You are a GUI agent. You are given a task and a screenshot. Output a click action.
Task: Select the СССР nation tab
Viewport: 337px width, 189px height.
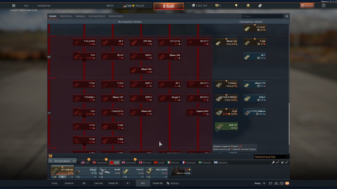point(114,162)
